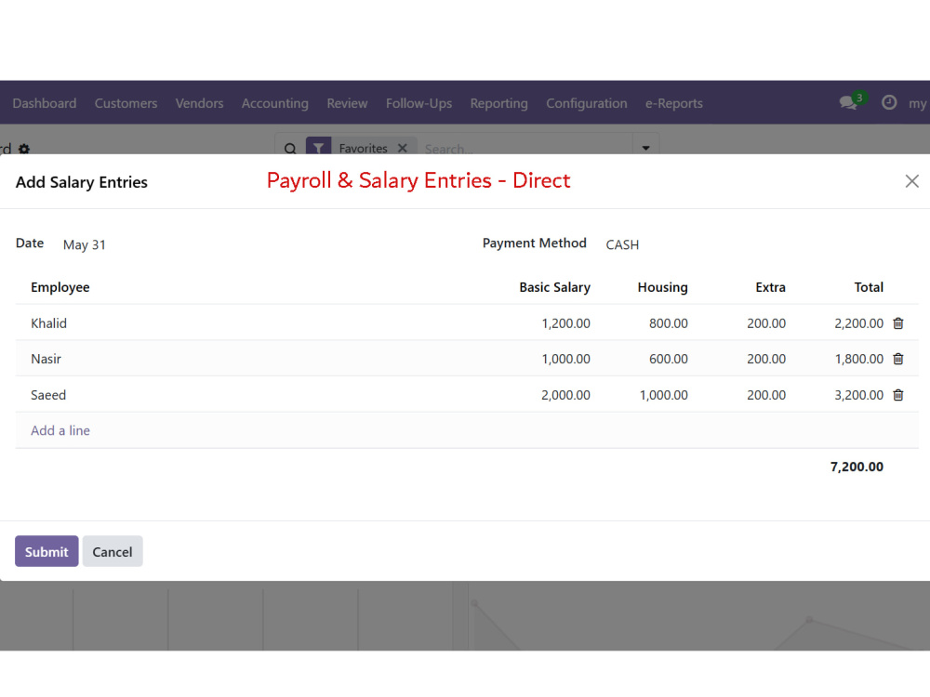Image resolution: width=930 pixels, height=697 pixels.
Task: Cancel the salary entries dialog
Action: [x=113, y=551]
